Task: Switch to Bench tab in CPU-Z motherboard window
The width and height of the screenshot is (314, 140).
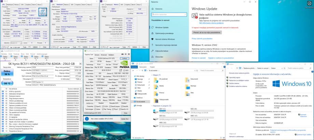Action: point(83,4)
